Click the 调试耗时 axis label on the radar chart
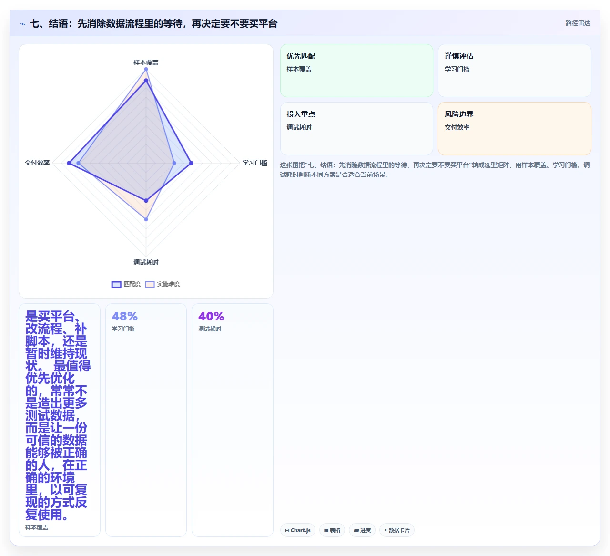The width and height of the screenshot is (610, 556). 146,262
